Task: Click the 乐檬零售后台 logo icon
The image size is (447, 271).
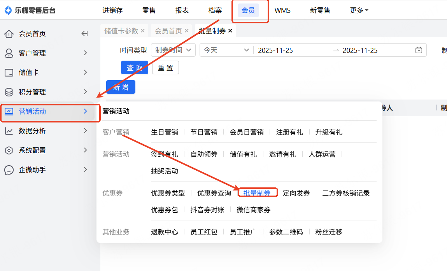Action: pyautogui.click(x=8, y=10)
